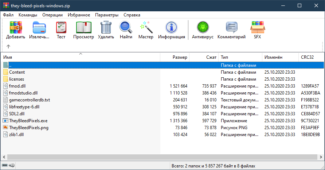Click the horizontal scrollbar left arrow
This screenshot has width=325, height=170.
coord(4,157)
